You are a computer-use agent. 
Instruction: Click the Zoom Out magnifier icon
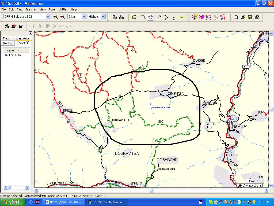(x=63, y=17)
